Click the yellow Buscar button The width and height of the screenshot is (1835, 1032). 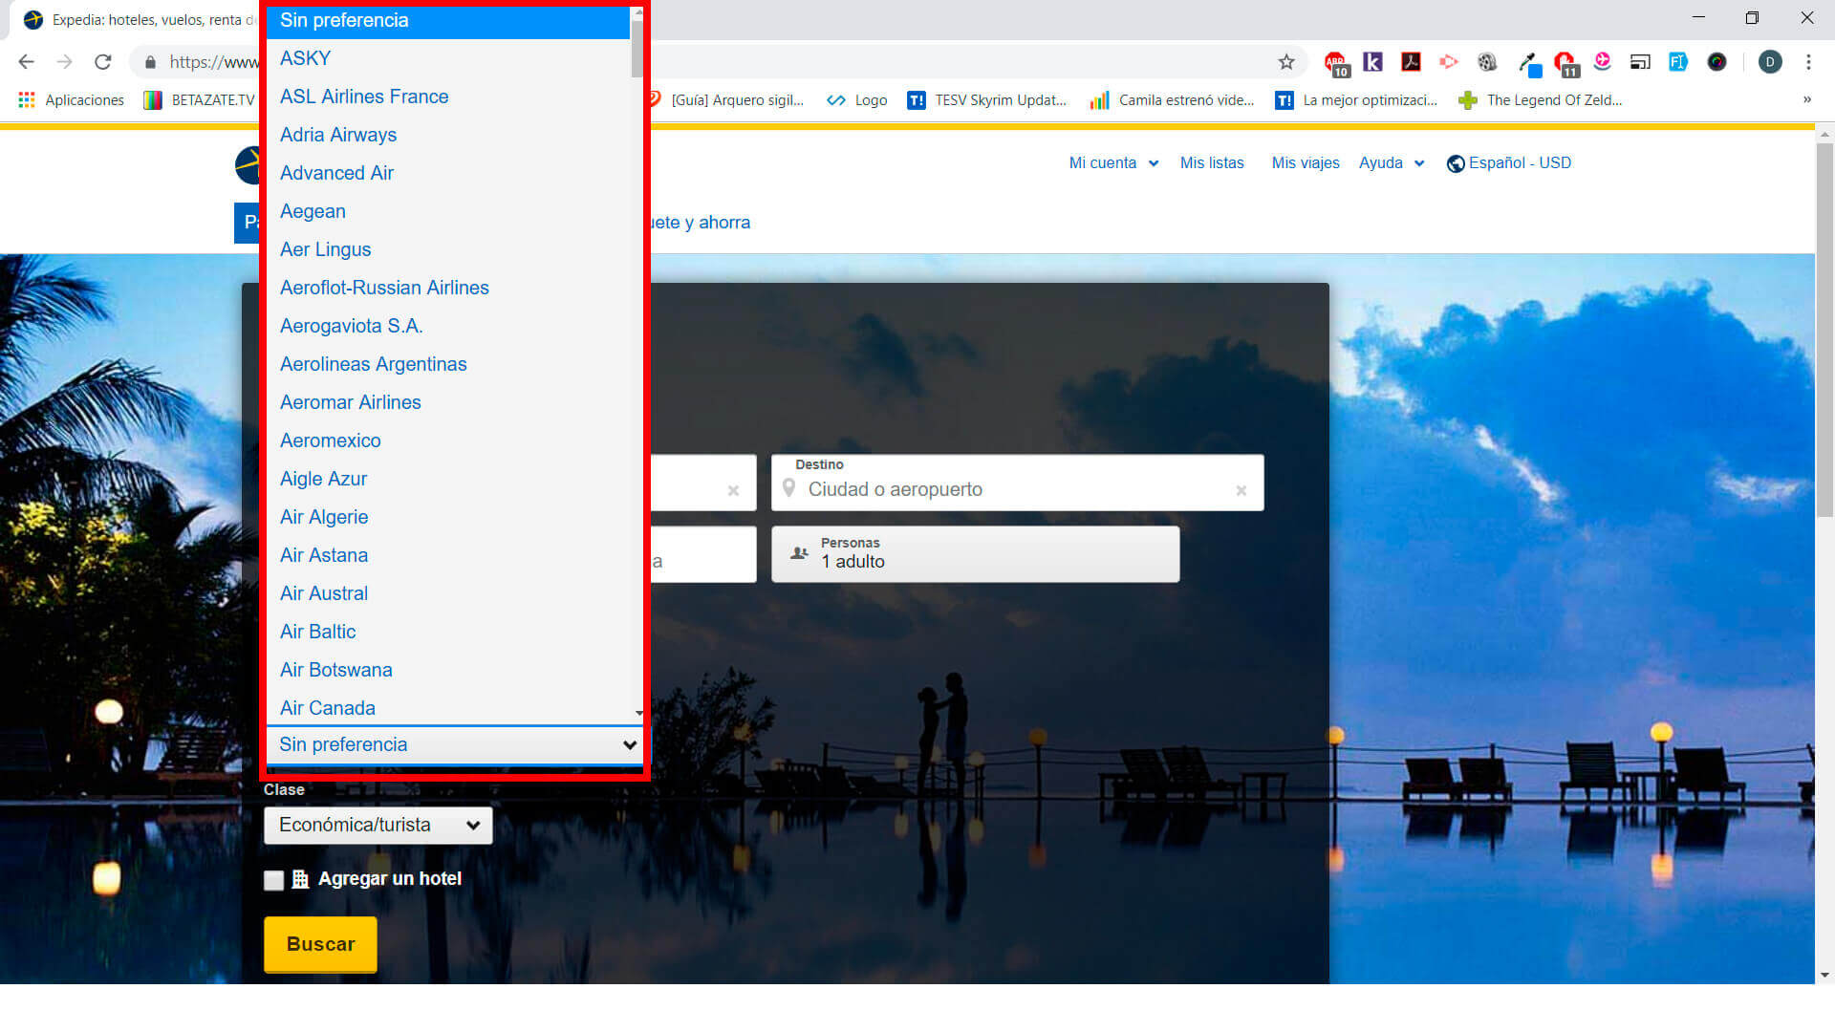coord(320,944)
